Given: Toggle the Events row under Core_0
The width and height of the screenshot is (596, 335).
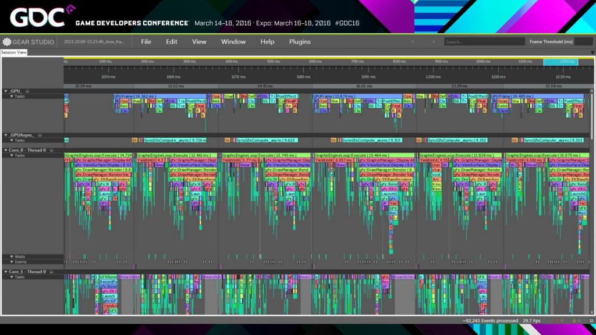Looking at the screenshot, I should tap(12, 262).
